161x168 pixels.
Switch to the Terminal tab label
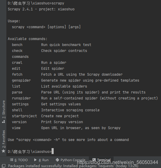(104, 160)
